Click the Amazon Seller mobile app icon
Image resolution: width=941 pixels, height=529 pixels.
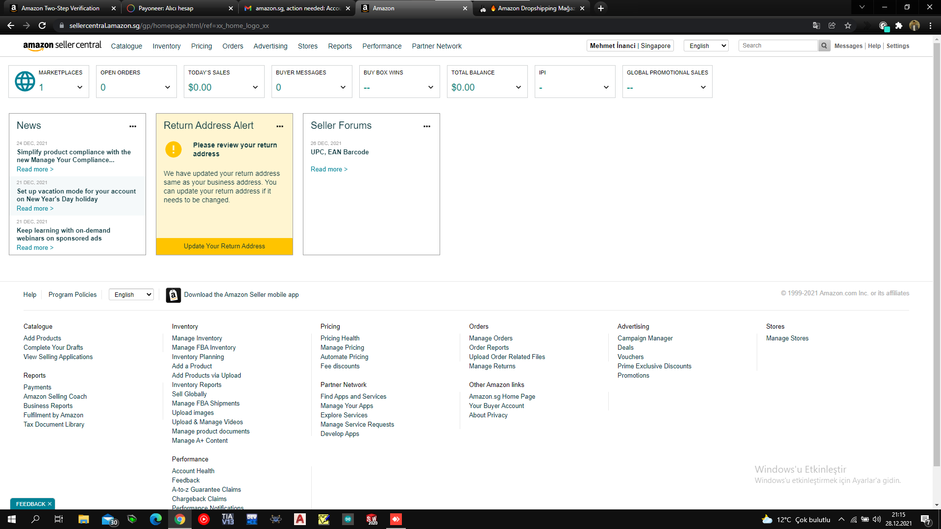tap(173, 295)
